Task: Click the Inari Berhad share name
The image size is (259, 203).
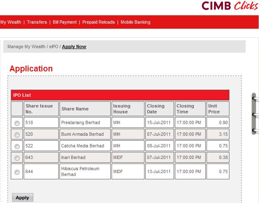Action: [x=73, y=157]
